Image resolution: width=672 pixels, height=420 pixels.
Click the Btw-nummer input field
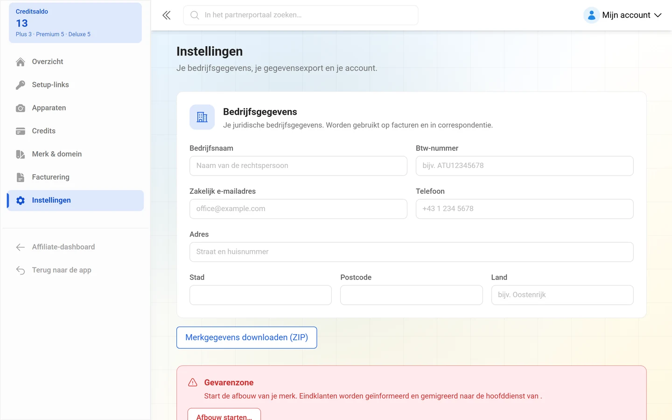[x=525, y=166]
